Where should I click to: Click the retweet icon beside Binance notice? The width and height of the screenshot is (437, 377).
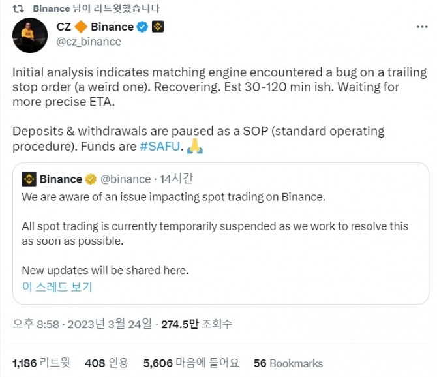tap(18, 8)
